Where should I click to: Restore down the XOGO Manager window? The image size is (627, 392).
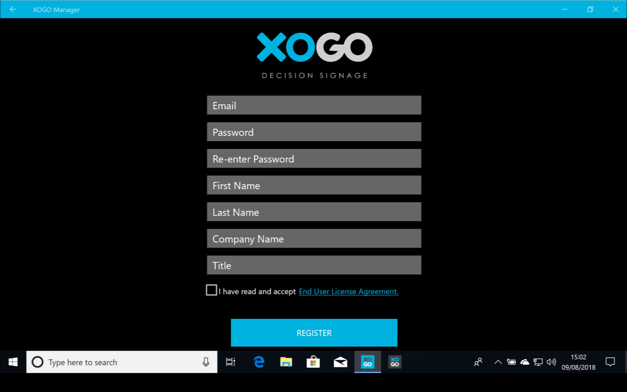pos(591,9)
